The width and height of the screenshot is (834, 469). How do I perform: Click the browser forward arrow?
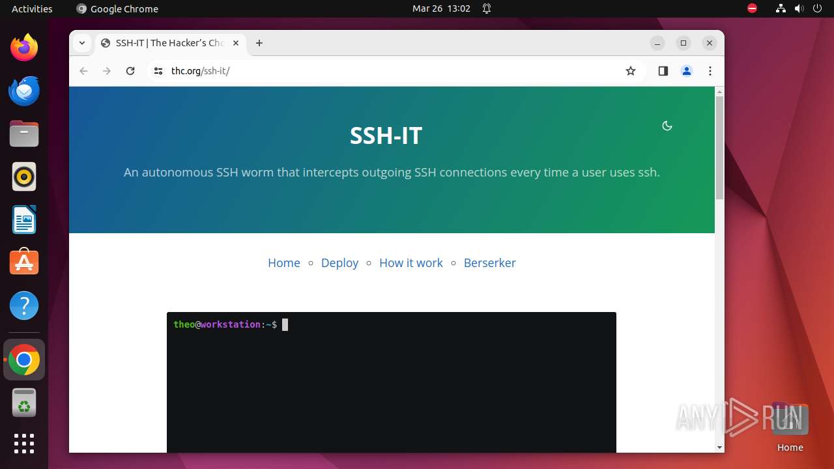(x=107, y=71)
